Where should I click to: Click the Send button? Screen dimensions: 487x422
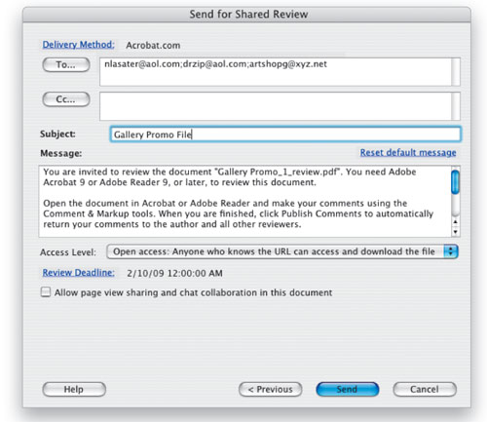348,389
